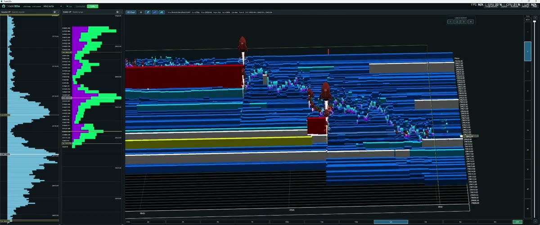Select the highlighted blue timeframe button
Screen dimensions: 540x225
[391, 222]
